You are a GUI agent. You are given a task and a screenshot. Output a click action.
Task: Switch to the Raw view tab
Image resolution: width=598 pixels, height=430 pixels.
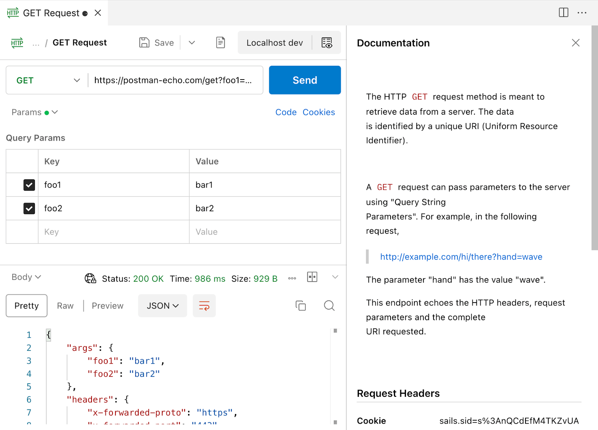click(65, 306)
